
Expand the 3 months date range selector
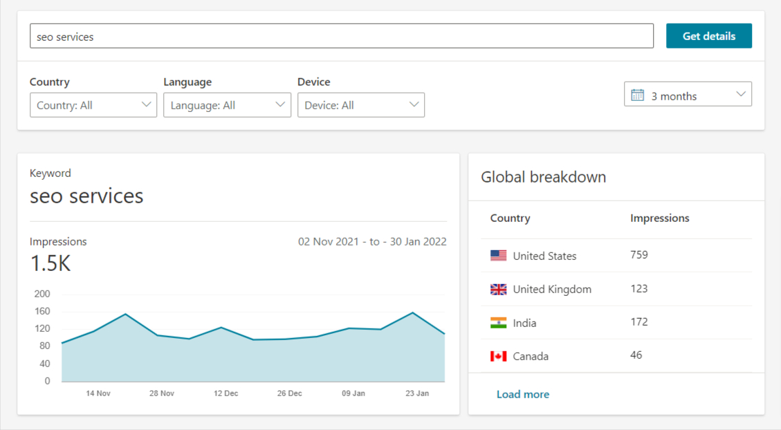point(688,94)
